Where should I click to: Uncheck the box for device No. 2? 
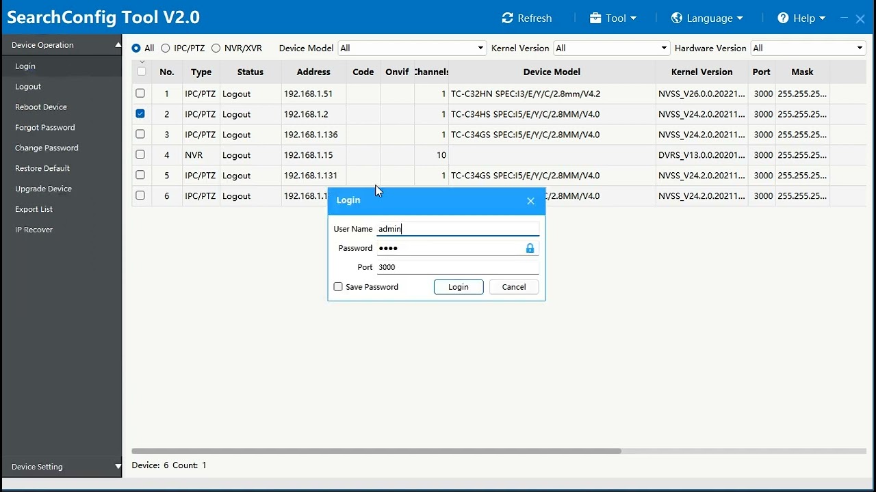point(140,114)
